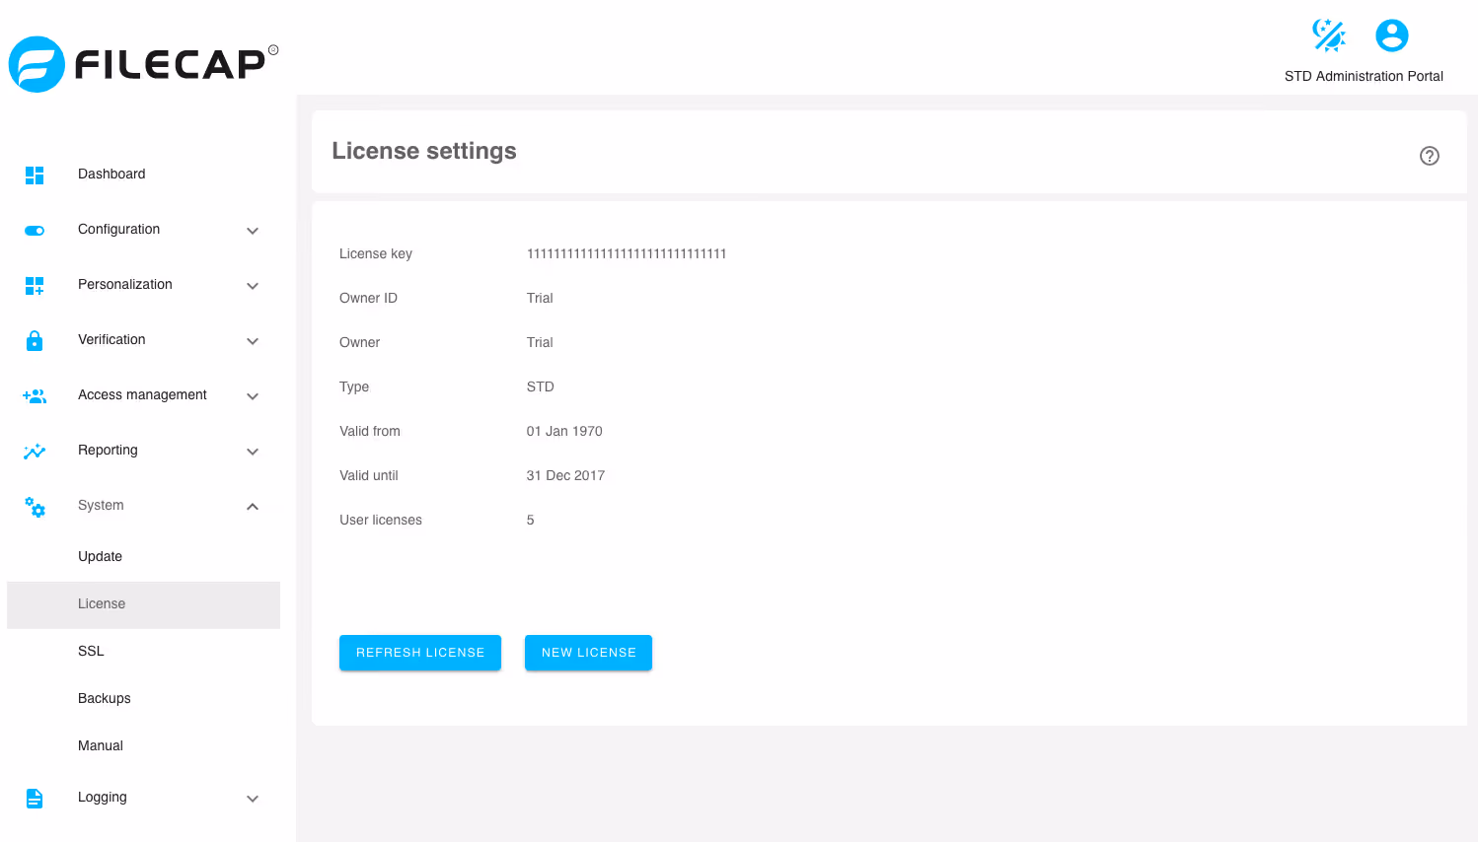This screenshot has height=842, width=1478.
Task: Click the Type value STD
Action: [x=541, y=386]
